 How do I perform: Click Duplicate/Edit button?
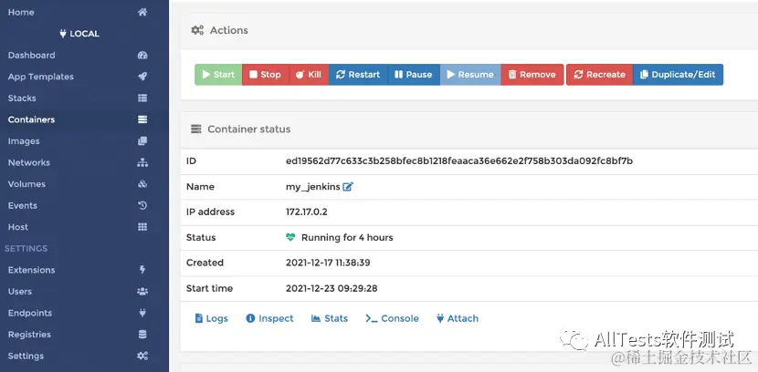point(678,75)
